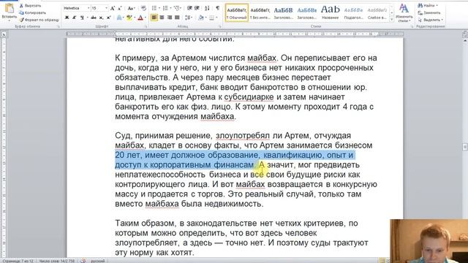This screenshot has height=263, width=468.
Task: Select the Без интервала style
Action: click(x=260, y=13)
